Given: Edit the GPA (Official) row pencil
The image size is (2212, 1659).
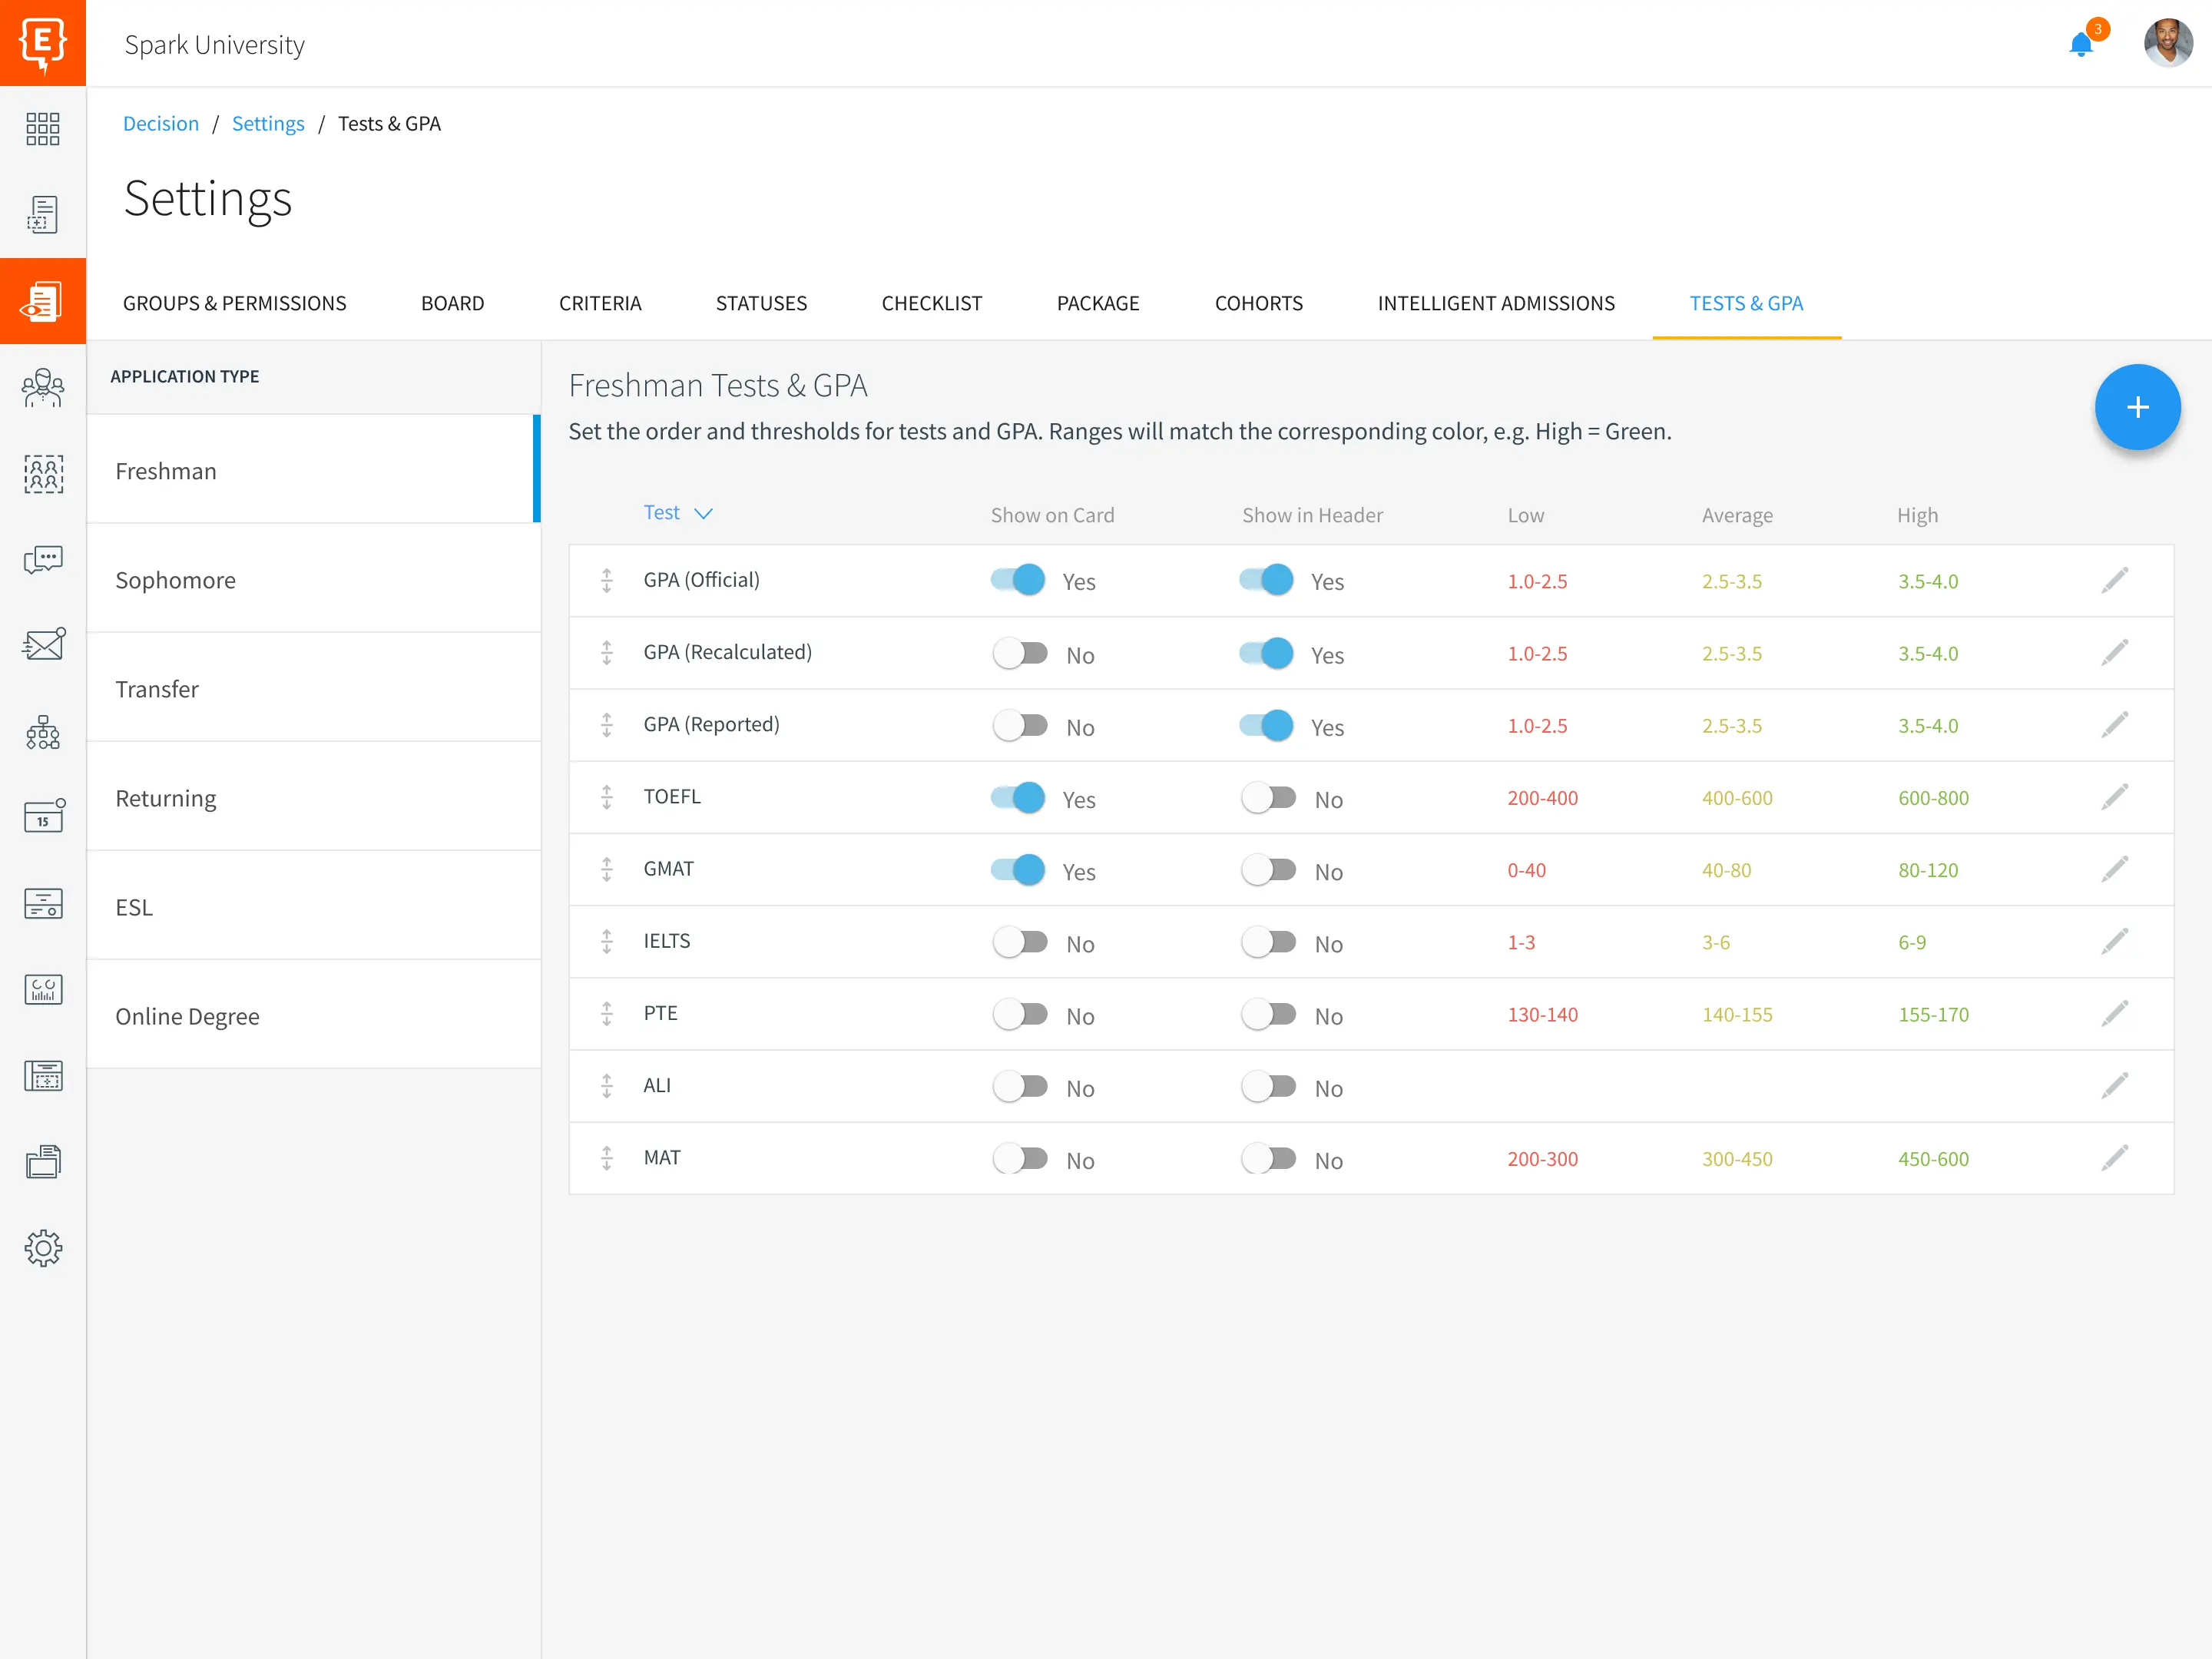Looking at the screenshot, I should click(x=2114, y=580).
